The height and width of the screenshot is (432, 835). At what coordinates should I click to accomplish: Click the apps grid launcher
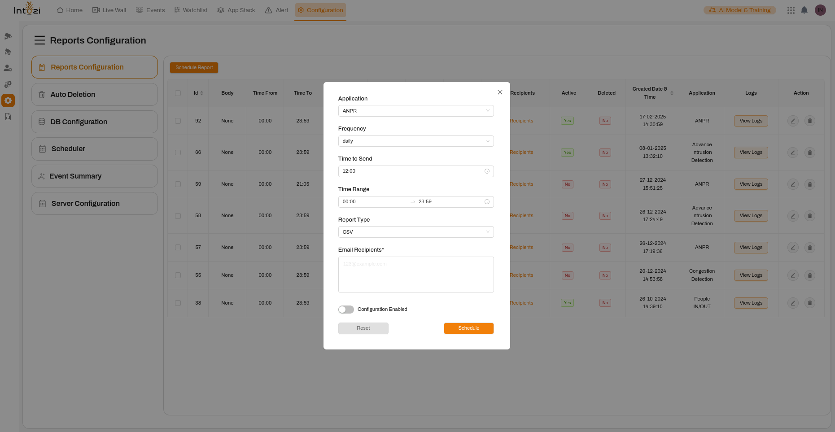click(791, 10)
